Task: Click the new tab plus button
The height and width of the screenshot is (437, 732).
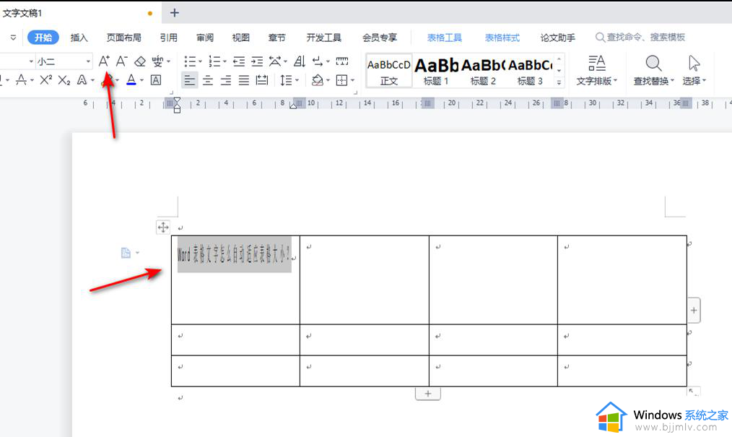Action: click(x=174, y=12)
